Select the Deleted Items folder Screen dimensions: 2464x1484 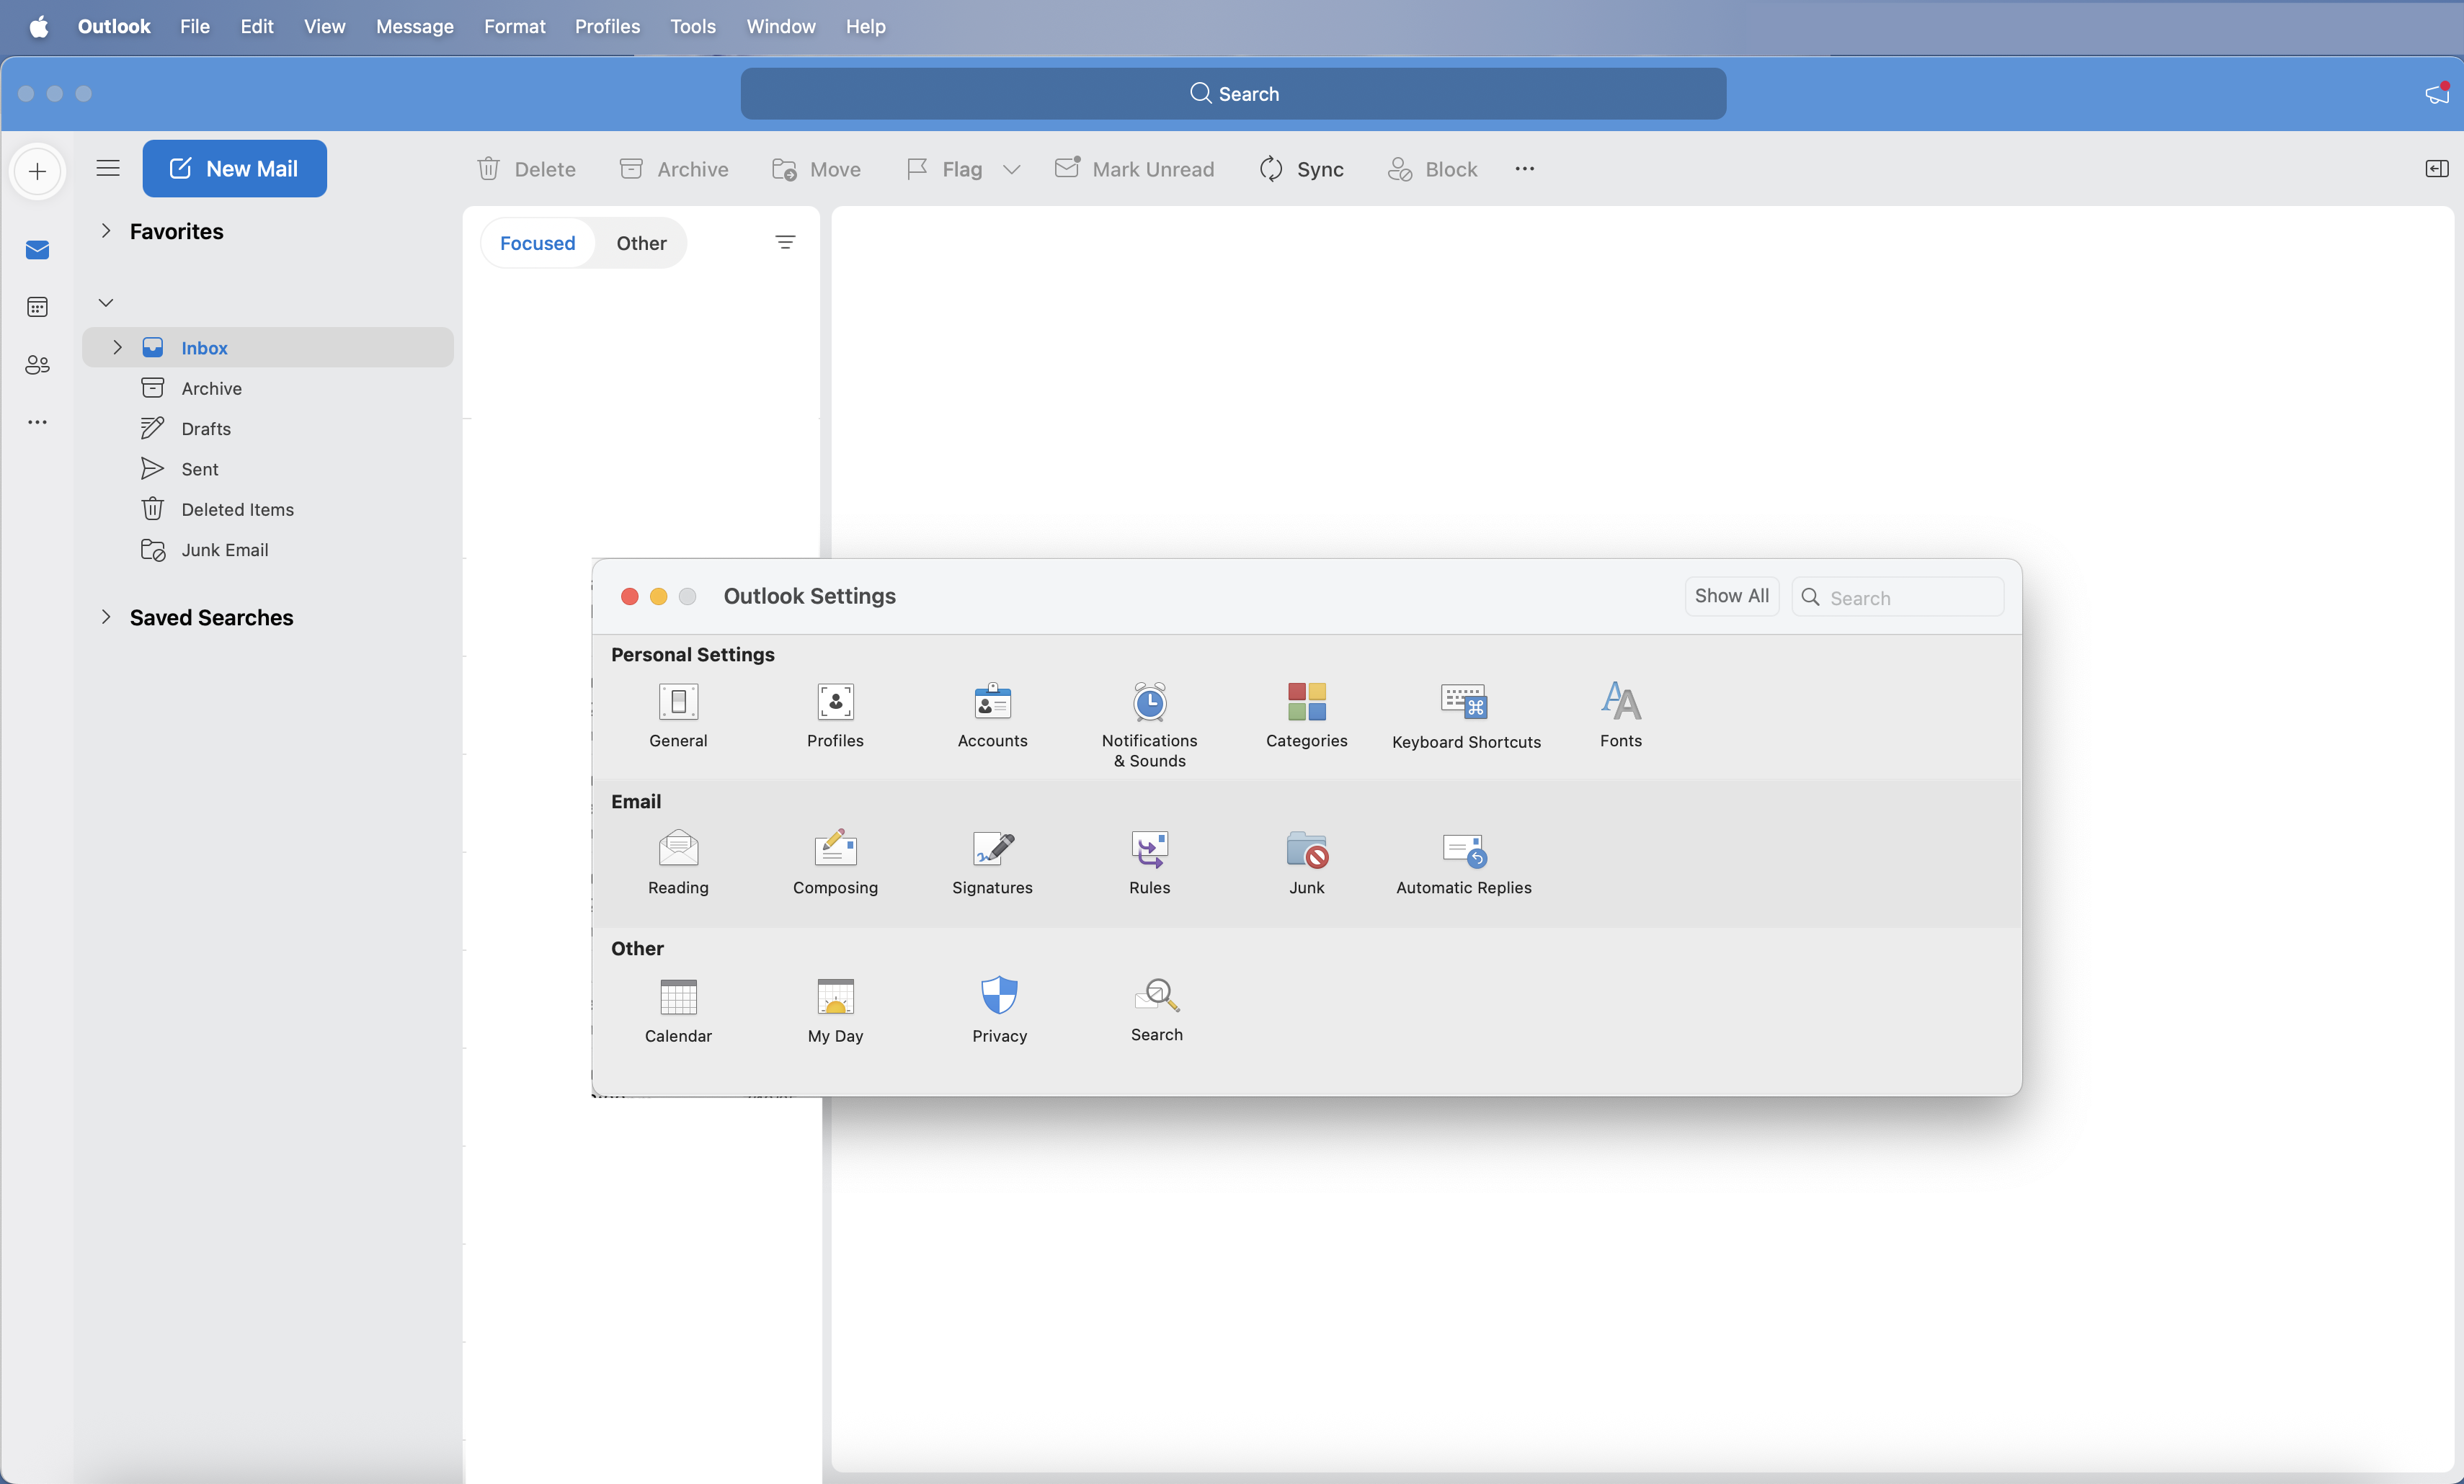pos(268,509)
